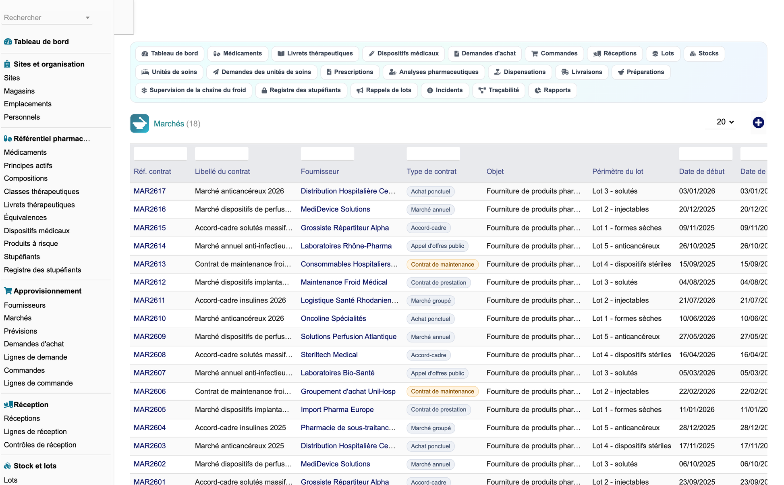Image resolution: width=784 pixels, height=485 pixels.
Task: Open Incidents shortcut button
Action: click(445, 90)
